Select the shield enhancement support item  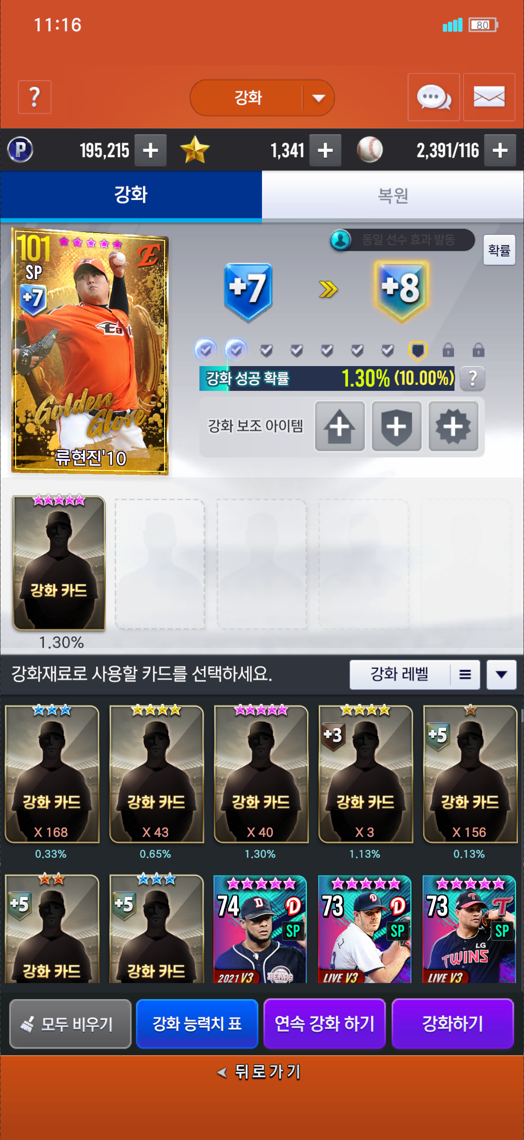[x=397, y=426]
